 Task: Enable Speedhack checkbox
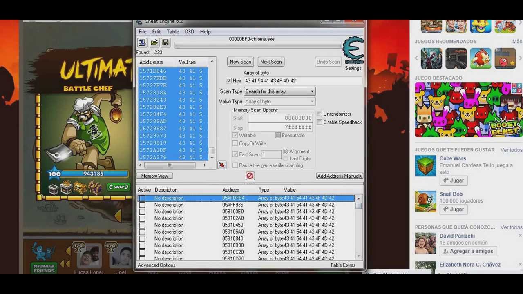tap(320, 122)
